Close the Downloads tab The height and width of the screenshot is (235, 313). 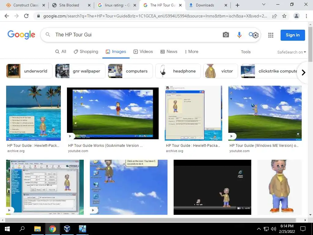226,5
